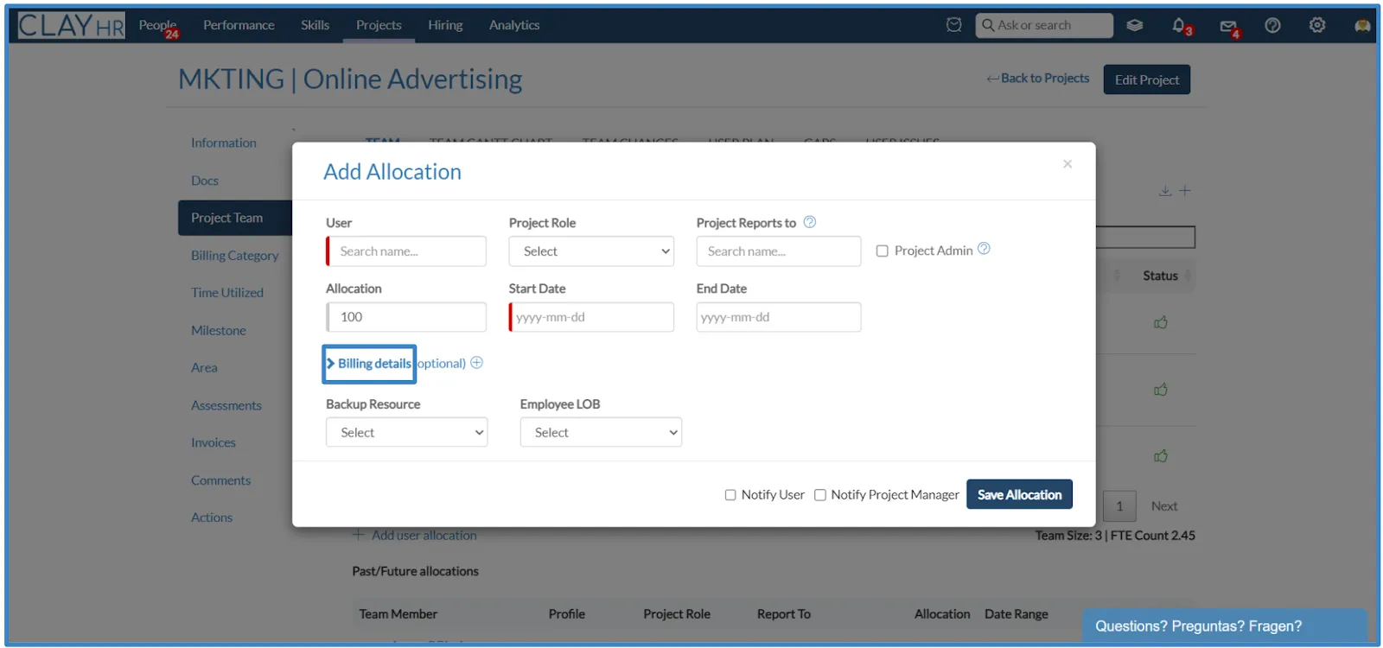
Task: Open the Questions chat widget
Action: pyautogui.click(x=1225, y=626)
